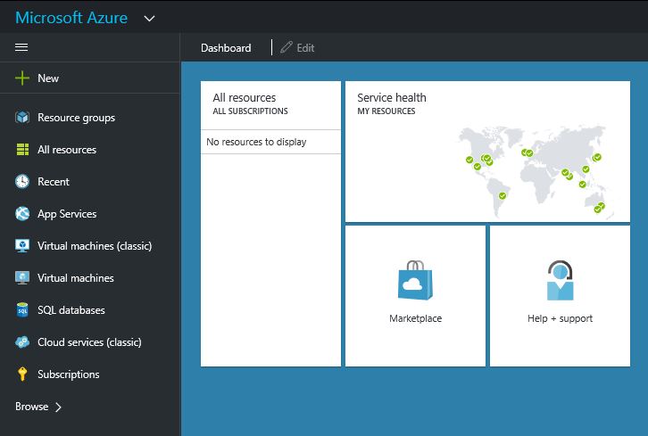Click the Service health tile title

(x=392, y=97)
